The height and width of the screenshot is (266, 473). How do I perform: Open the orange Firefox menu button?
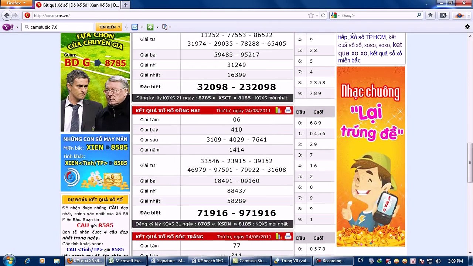pos(16,3)
